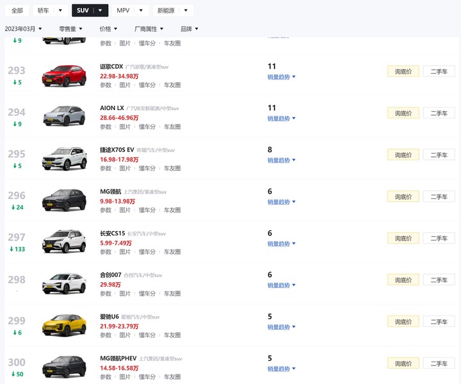
Task: Click price 22.98-34.98万 of 讴歌CDX
Action: 119,76
